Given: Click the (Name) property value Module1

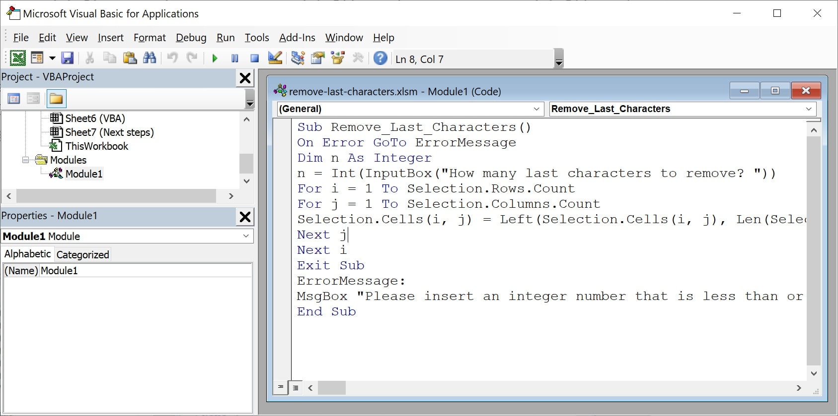Looking at the screenshot, I should tap(146, 271).
